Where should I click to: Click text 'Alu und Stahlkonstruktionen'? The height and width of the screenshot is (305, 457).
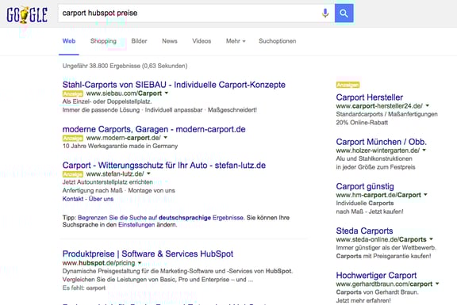[x=374, y=158]
